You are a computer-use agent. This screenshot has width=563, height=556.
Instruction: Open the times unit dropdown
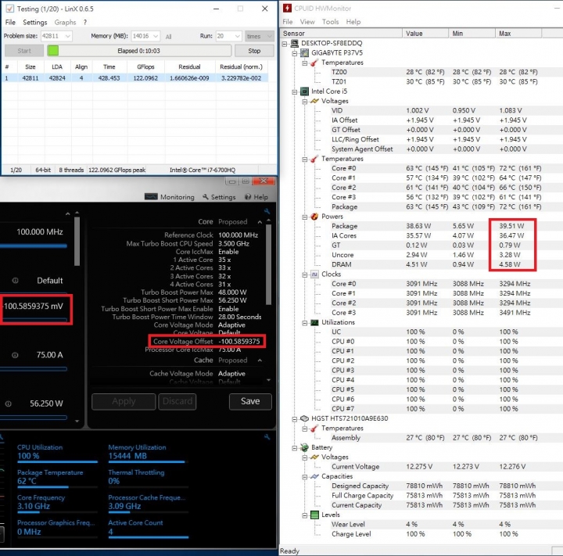tap(260, 36)
